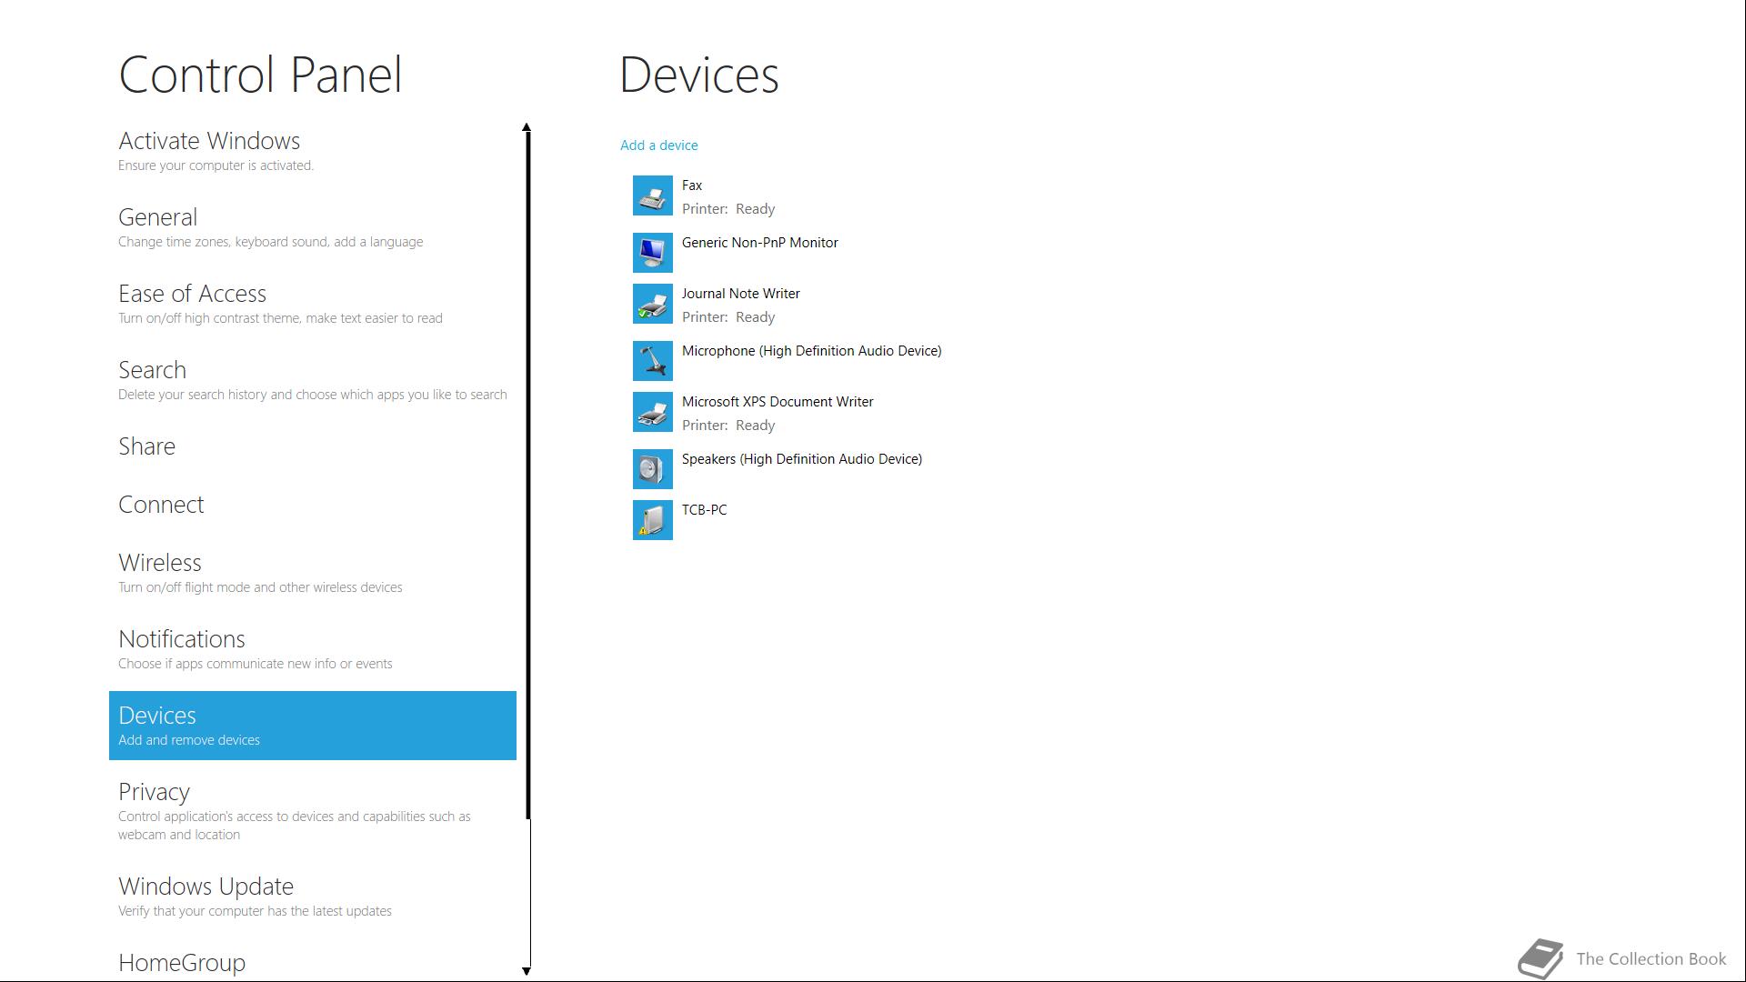Click the category list scrollbar thumb
Image resolution: width=1746 pixels, height=982 pixels.
527,476
